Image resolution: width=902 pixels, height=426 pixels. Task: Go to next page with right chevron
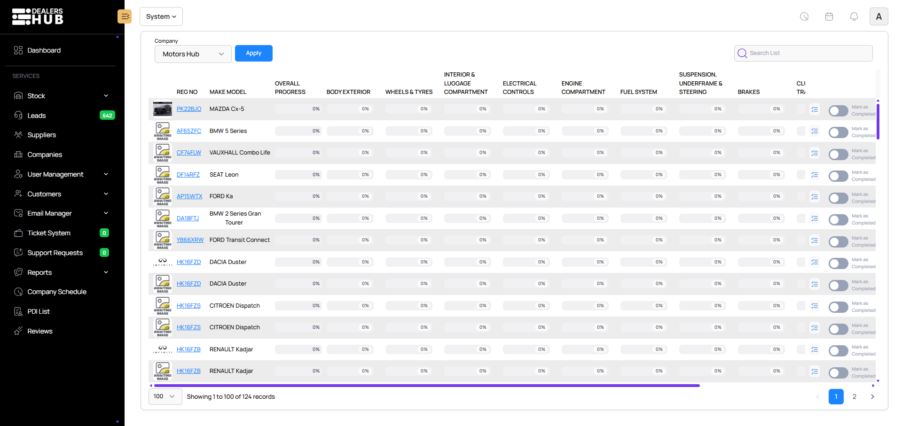coord(872,396)
